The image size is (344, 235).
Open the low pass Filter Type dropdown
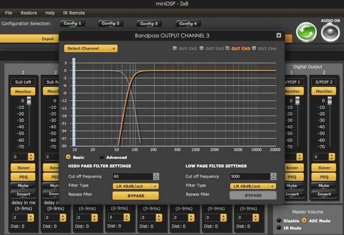tap(253, 186)
